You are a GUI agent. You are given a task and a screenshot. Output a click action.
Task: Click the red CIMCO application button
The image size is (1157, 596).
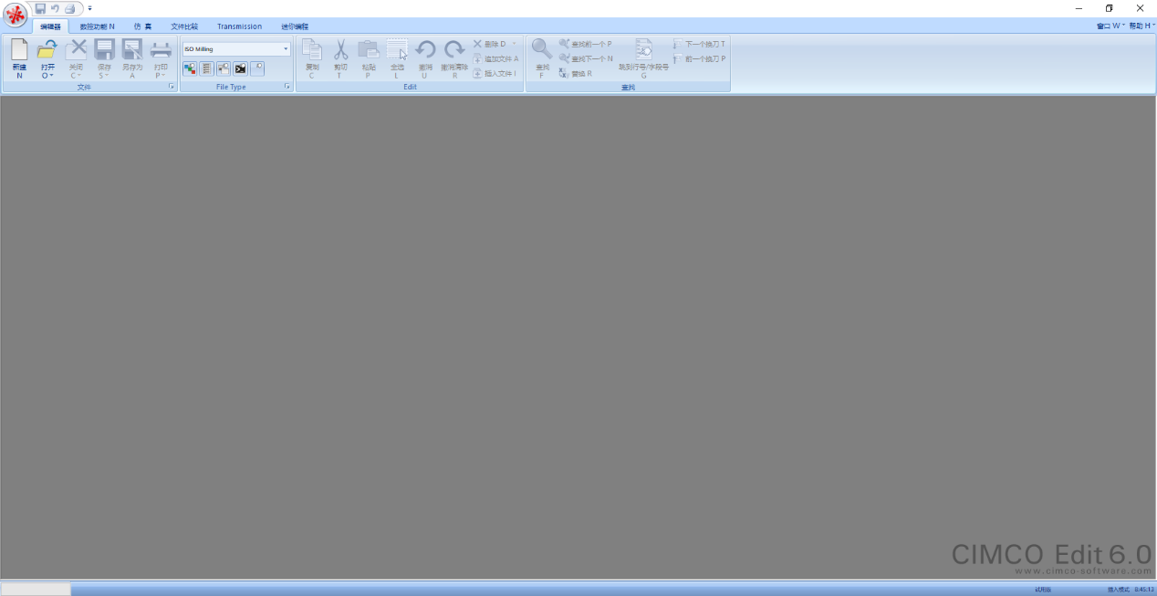click(x=16, y=15)
